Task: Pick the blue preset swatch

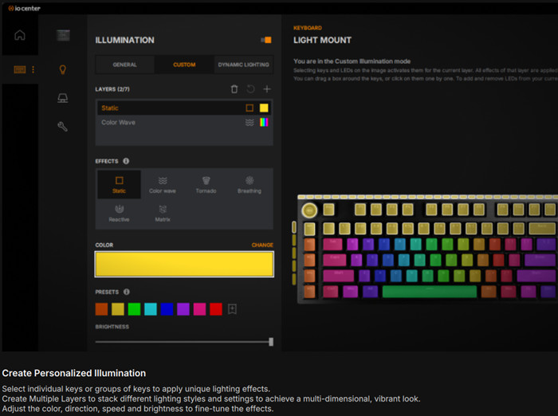Action: point(167,309)
